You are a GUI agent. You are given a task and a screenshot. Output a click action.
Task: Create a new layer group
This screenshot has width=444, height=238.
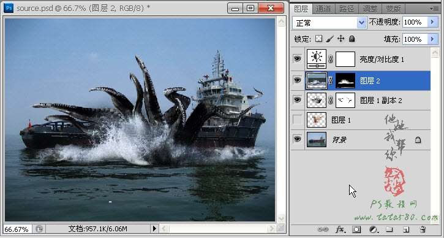[x=389, y=229]
